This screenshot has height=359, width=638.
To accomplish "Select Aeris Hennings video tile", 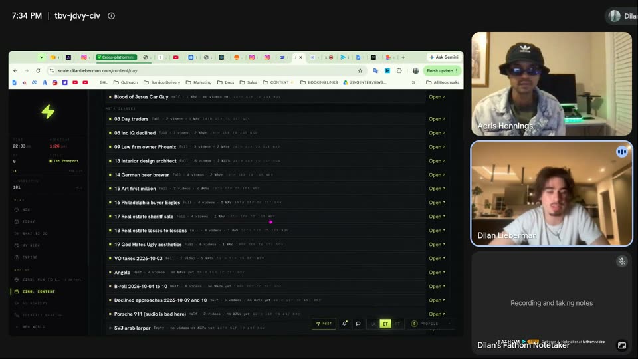I will click(552, 84).
